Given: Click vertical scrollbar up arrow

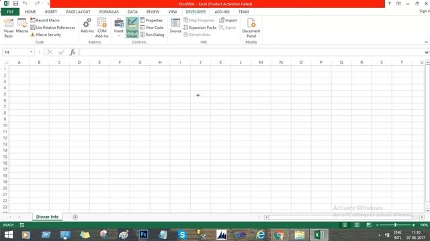Looking at the screenshot, I should [427, 62].
